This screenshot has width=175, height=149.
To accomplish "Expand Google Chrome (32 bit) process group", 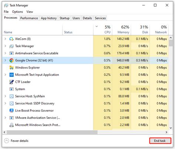I will [x=5, y=60].
